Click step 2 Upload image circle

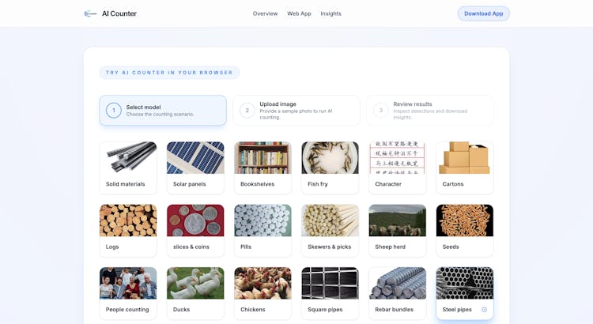point(247,111)
